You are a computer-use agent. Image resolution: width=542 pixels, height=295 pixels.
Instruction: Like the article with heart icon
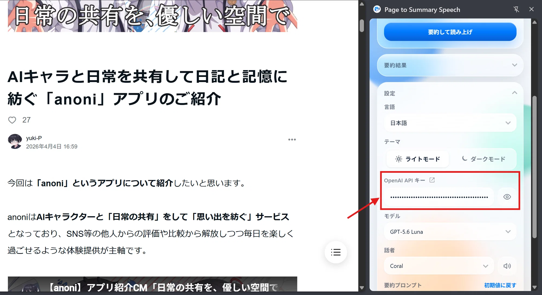click(x=12, y=120)
